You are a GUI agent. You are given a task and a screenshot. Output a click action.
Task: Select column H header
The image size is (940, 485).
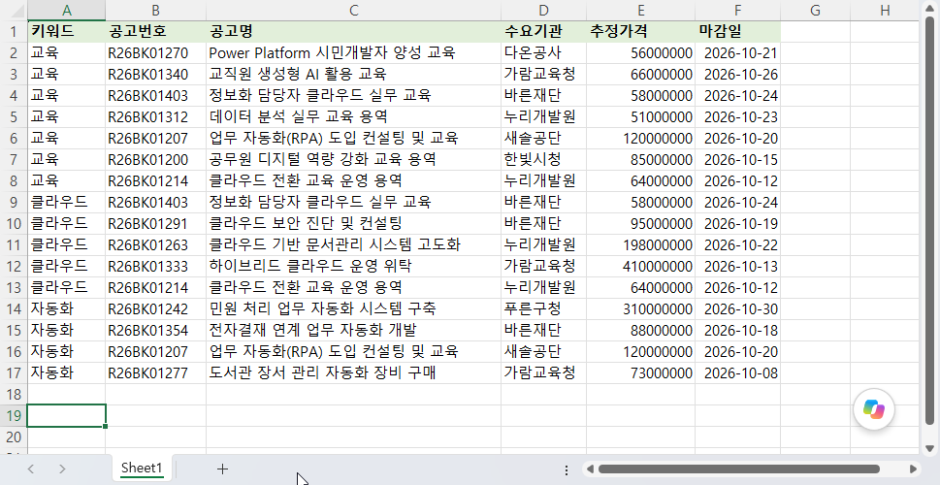(885, 10)
